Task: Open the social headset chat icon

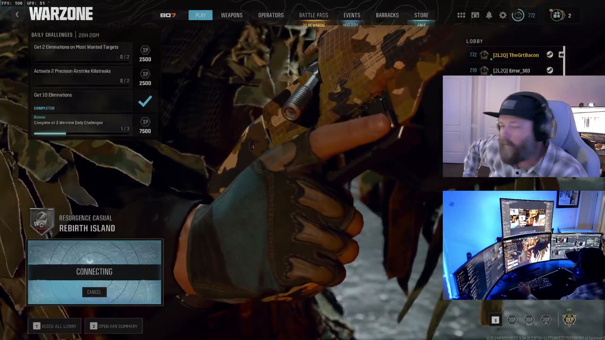Action: pos(475,15)
